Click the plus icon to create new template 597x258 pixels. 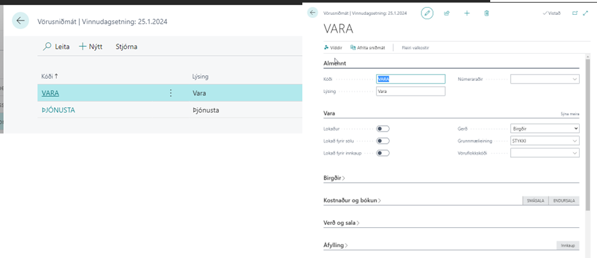coord(467,13)
